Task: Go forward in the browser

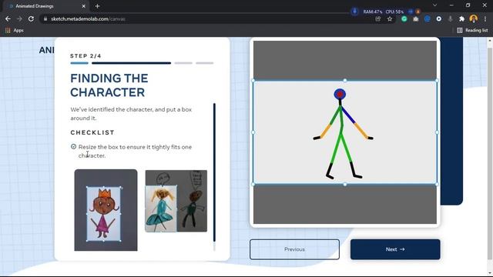Action: click(x=19, y=18)
